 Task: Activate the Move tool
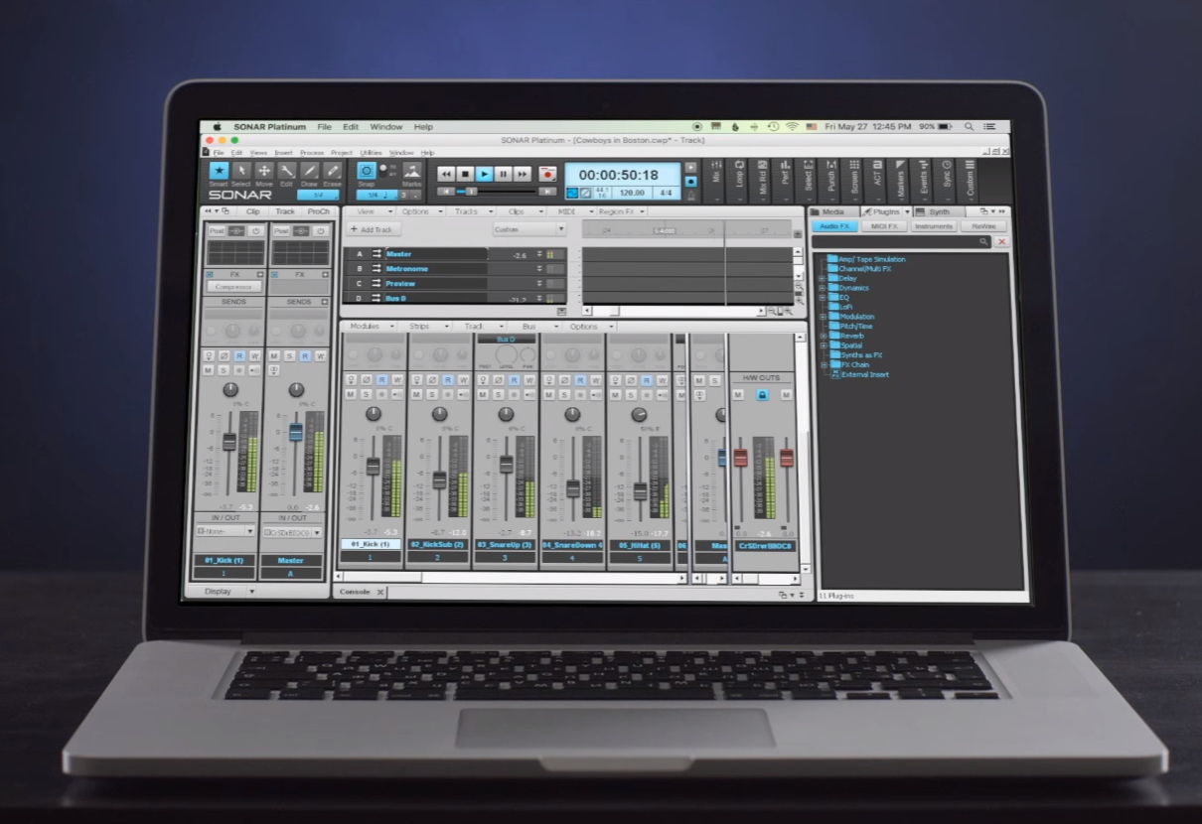(264, 171)
